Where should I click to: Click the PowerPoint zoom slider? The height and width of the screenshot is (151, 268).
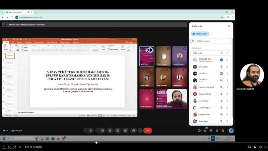119,115
